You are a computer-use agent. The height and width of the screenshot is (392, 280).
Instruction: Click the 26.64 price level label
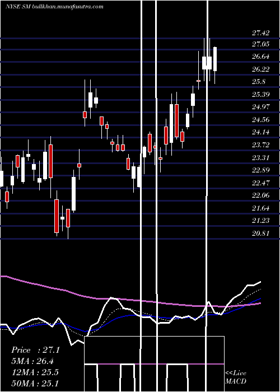point(261,57)
